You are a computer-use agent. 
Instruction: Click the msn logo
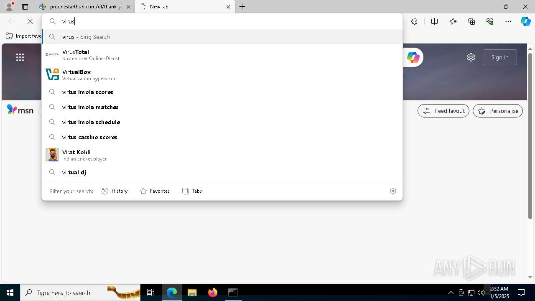click(20, 110)
